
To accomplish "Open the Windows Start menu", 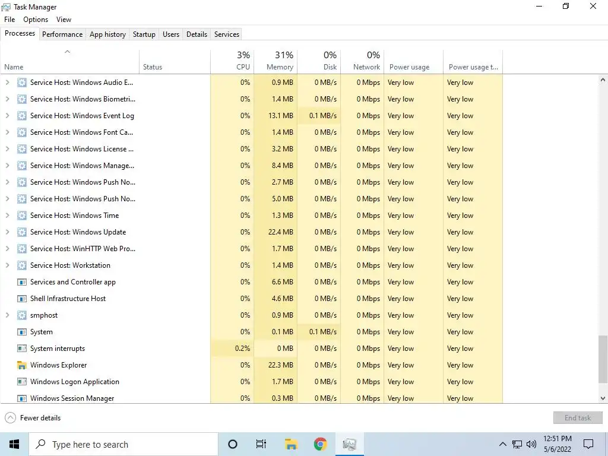I will pos(14,444).
